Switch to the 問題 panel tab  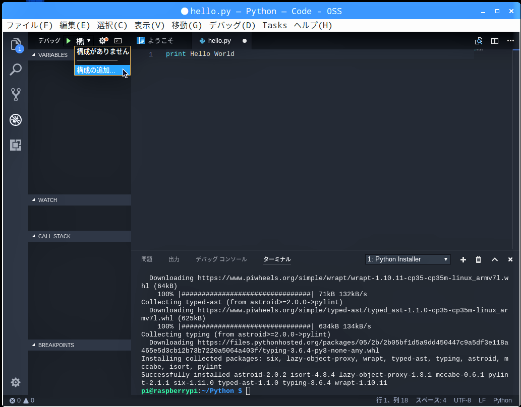point(147,259)
